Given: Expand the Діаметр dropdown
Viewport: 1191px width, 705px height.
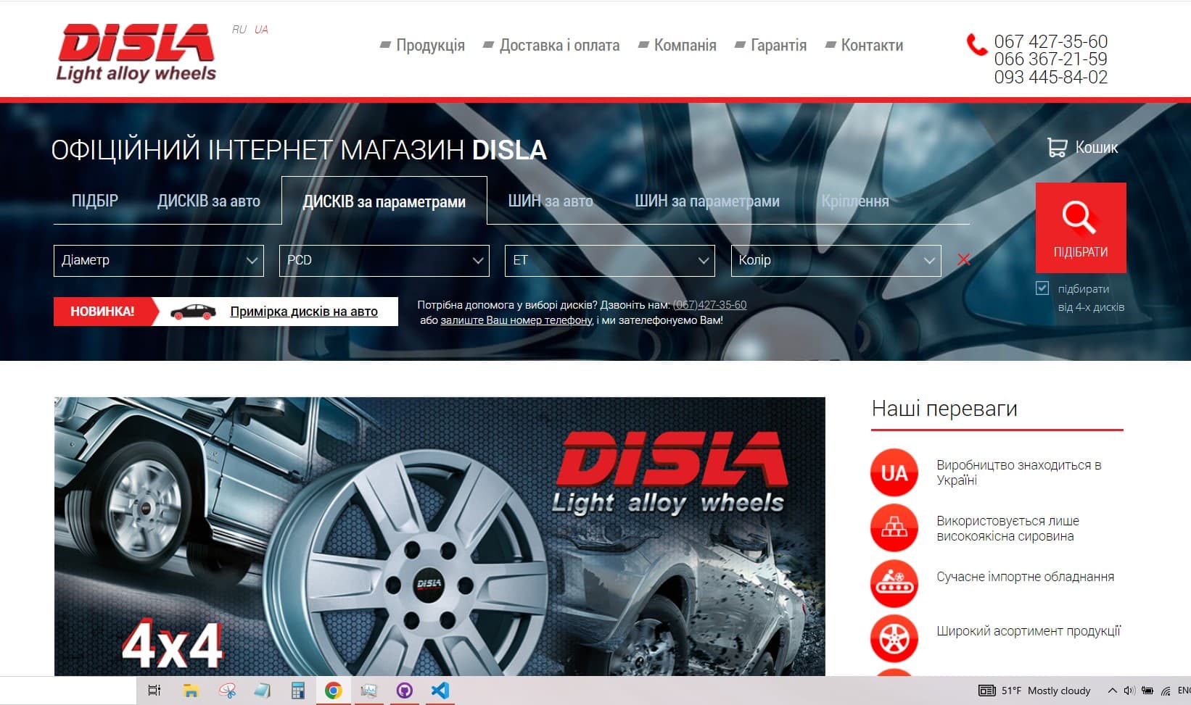Looking at the screenshot, I should point(159,261).
